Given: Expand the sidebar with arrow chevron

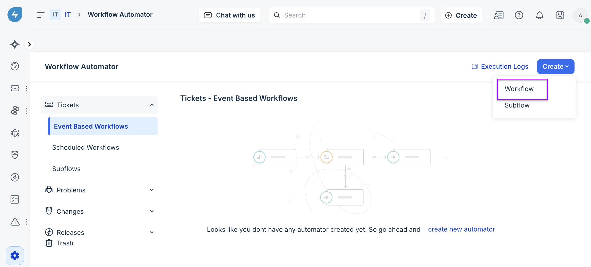Looking at the screenshot, I should pos(29,44).
